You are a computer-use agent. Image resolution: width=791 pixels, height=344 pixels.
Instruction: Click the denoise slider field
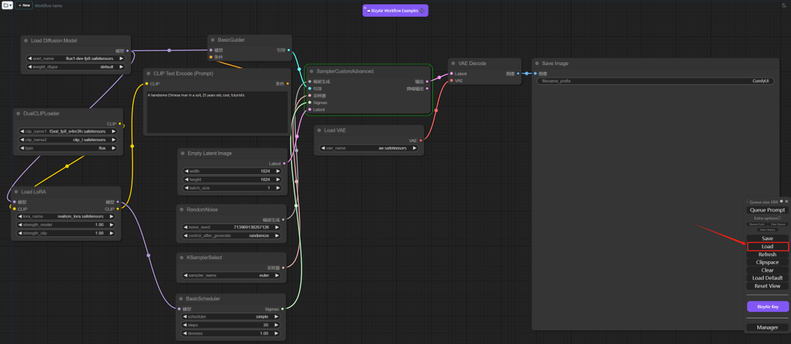point(231,333)
